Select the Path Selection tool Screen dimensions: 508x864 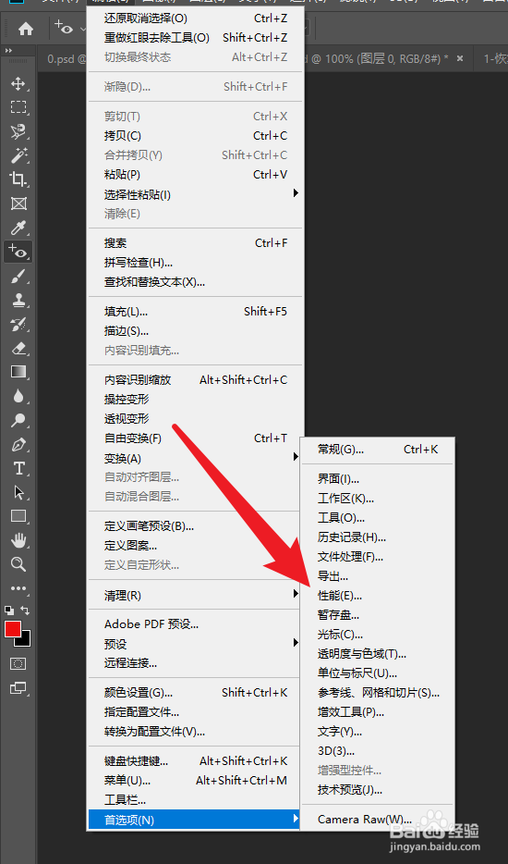tap(18, 492)
